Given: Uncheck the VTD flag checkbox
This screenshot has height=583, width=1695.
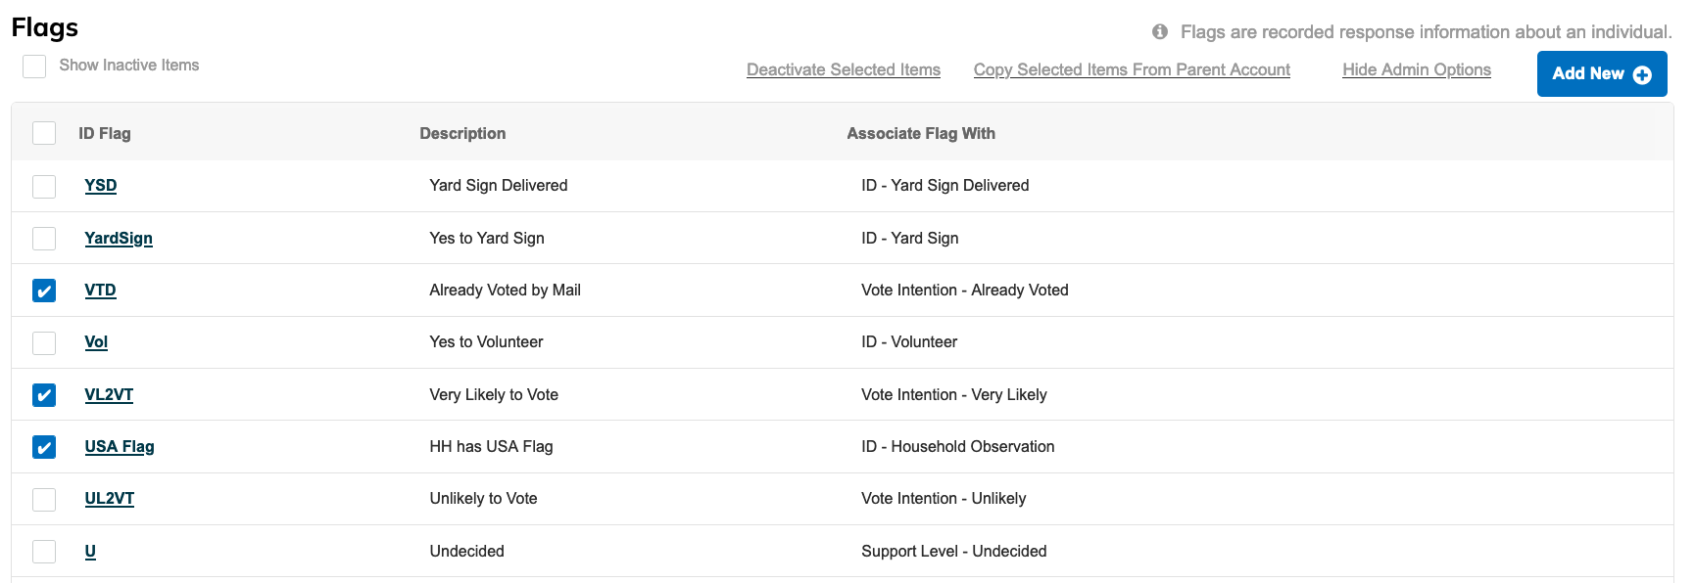Looking at the screenshot, I should point(43,290).
